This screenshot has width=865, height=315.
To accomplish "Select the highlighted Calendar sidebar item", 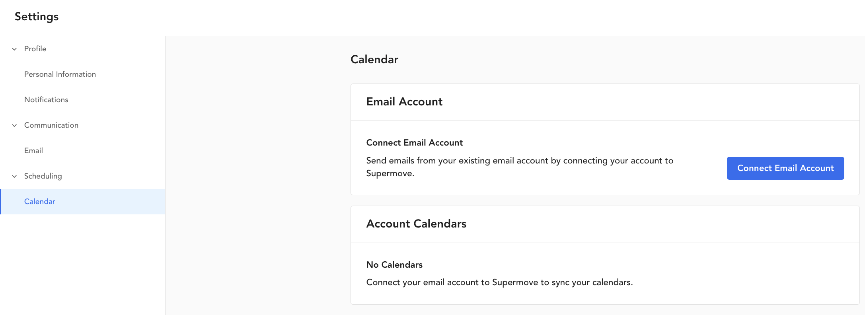I will click(x=39, y=202).
